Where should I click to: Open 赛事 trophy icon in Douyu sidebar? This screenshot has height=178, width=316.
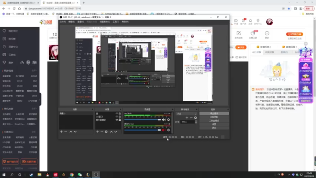pyautogui.click(x=4, y=62)
